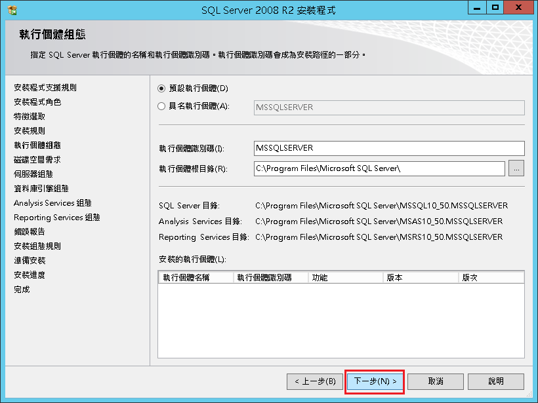The width and height of the screenshot is (538, 403).
Task: Sort by 版本 column header
Action: (x=421, y=278)
